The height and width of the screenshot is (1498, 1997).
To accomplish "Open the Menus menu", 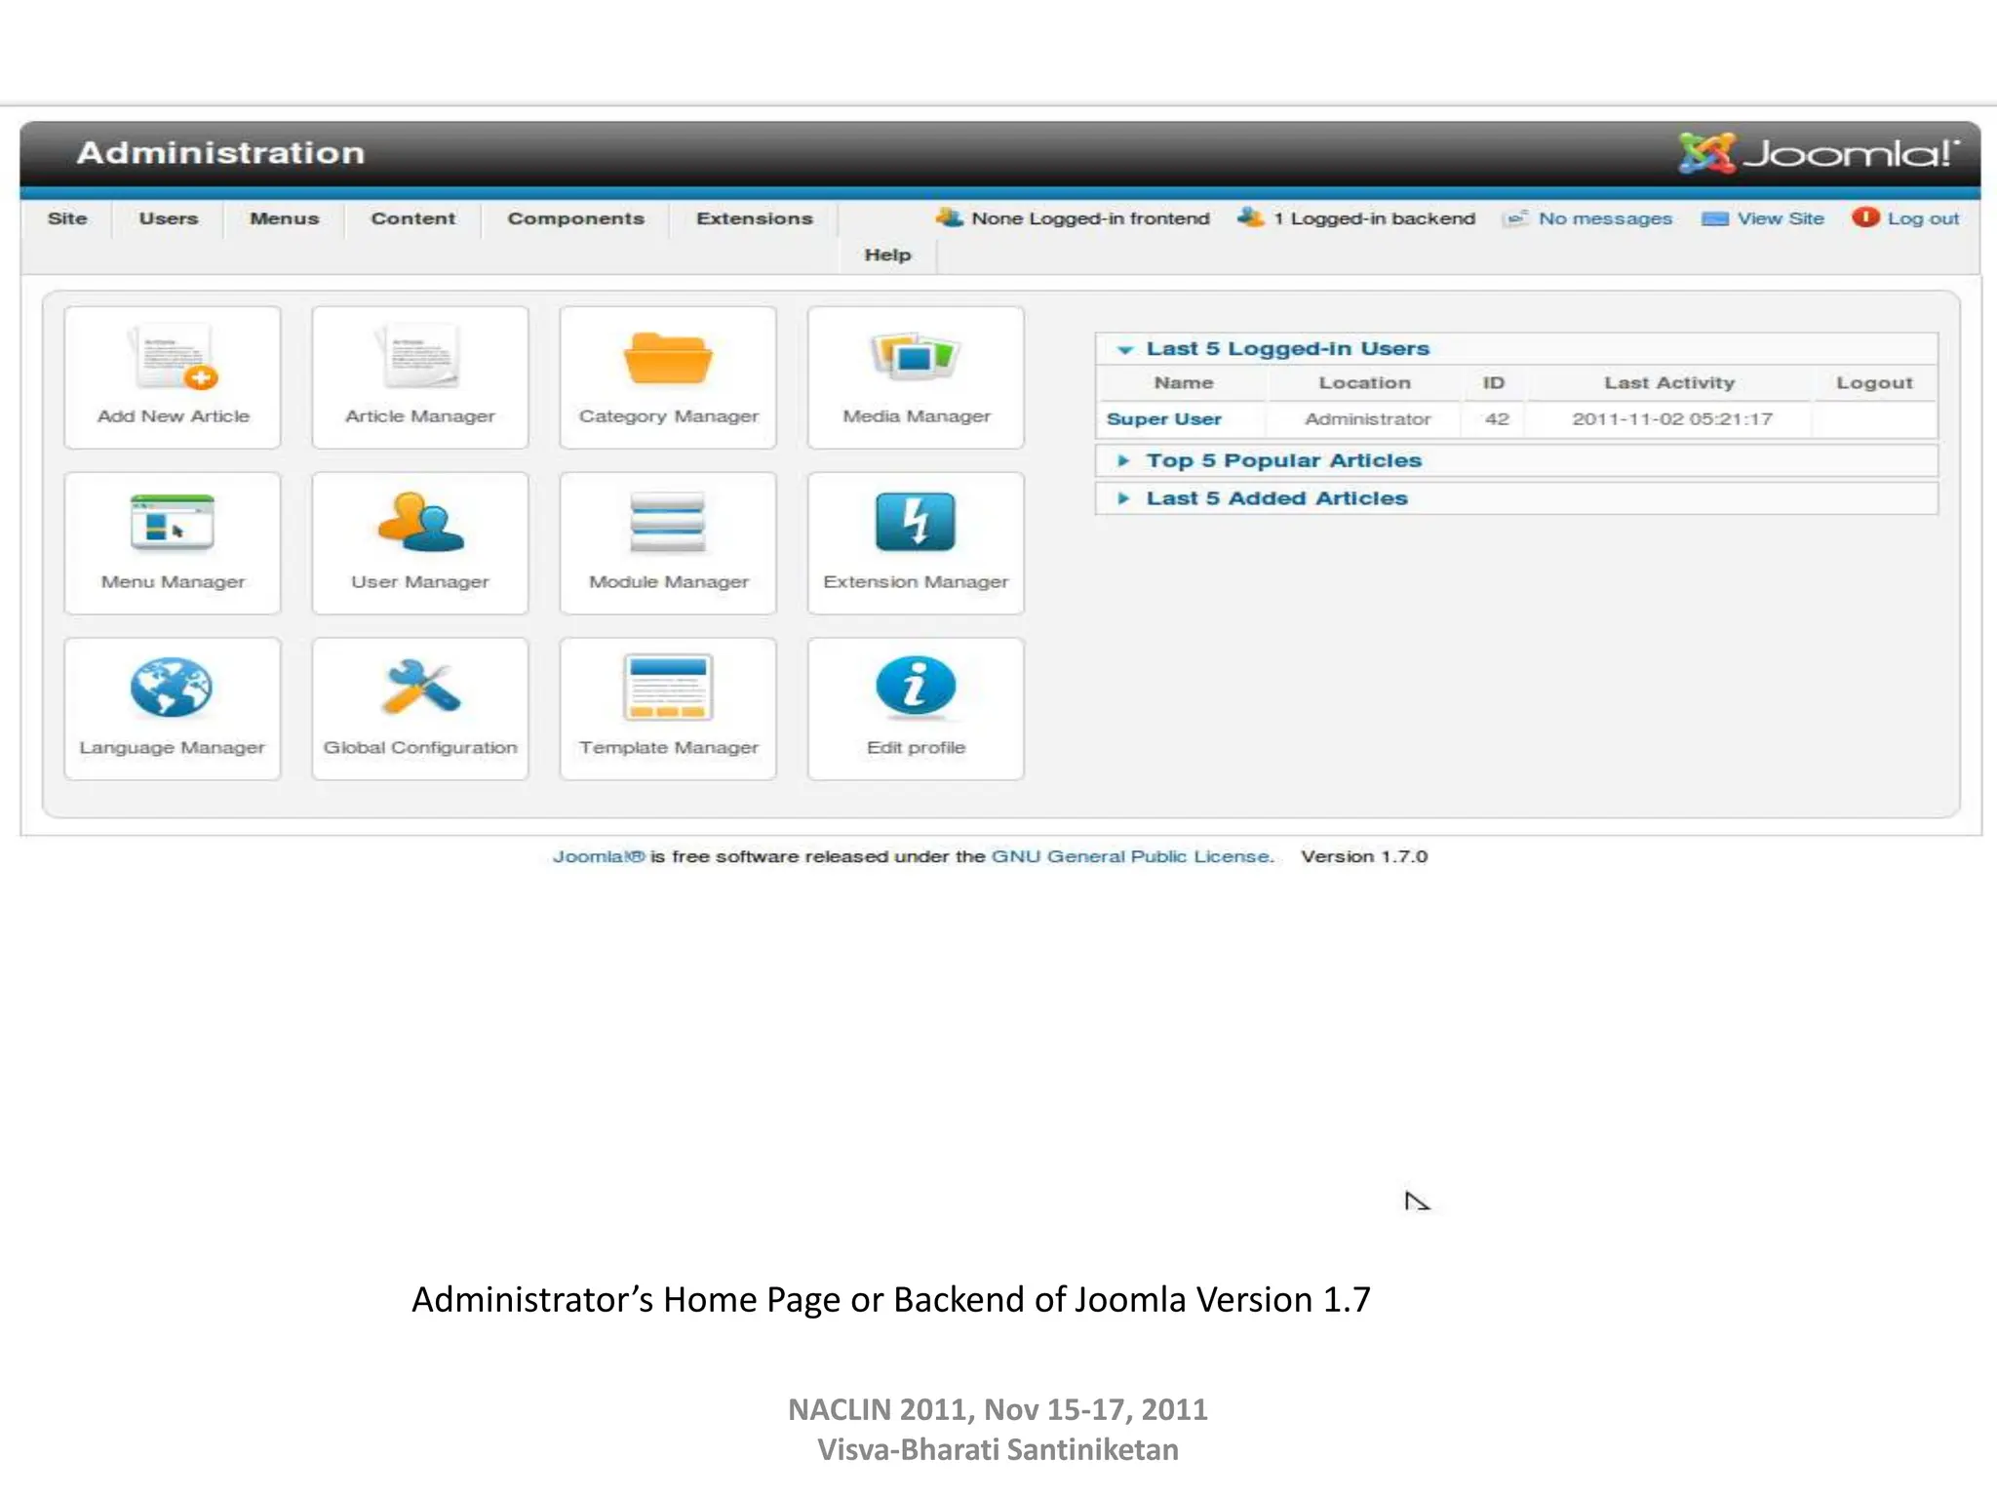I will pyautogui.click(x=284, y=218).
